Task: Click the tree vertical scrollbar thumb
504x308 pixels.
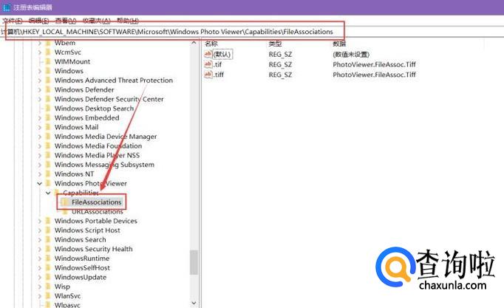Action: (194, 263)
